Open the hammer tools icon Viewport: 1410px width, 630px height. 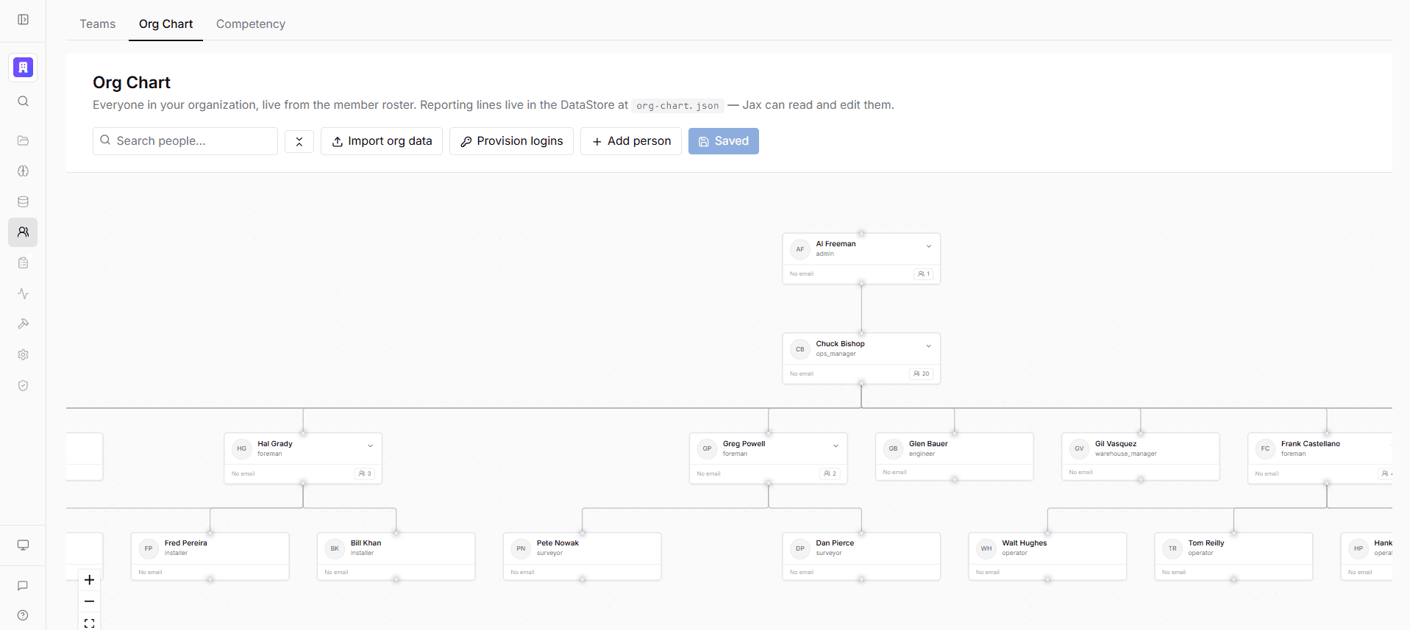[23, 324]
